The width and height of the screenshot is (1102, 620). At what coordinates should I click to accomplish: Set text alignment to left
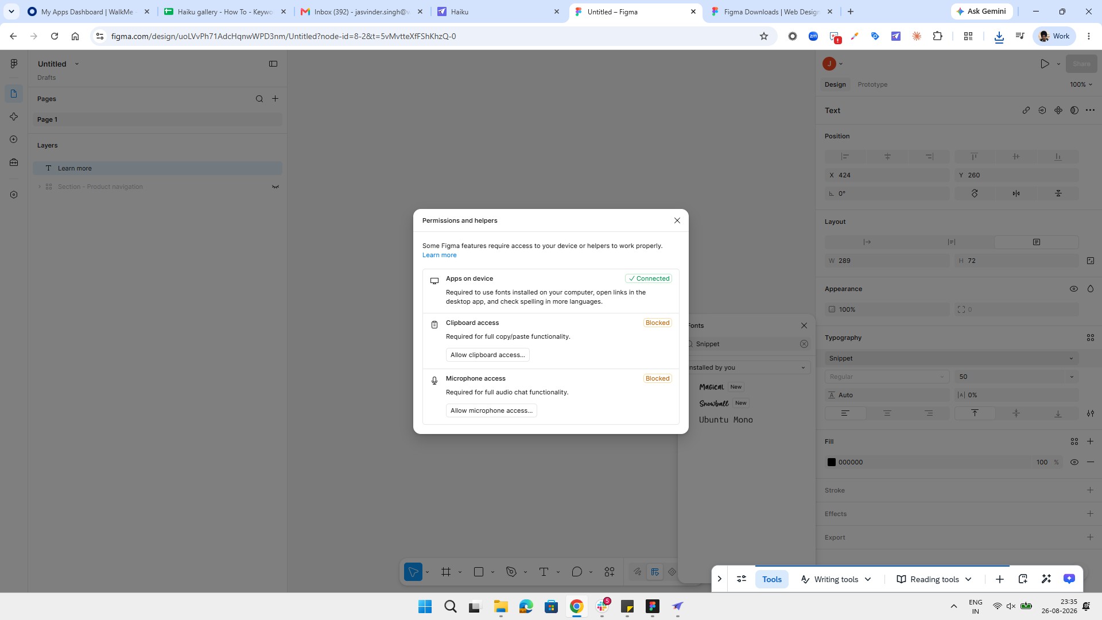(x=845, y=413)
